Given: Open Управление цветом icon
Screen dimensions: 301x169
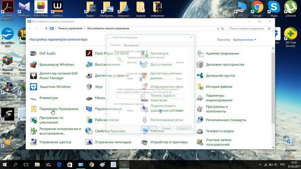Looking at the screenshot, I should tap(33, 142).
